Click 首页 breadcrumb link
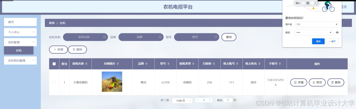Screen dimensions: 356x109 (x=52, y=23)
